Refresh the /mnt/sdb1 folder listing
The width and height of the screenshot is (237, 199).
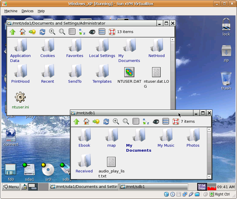click(106, 122)
